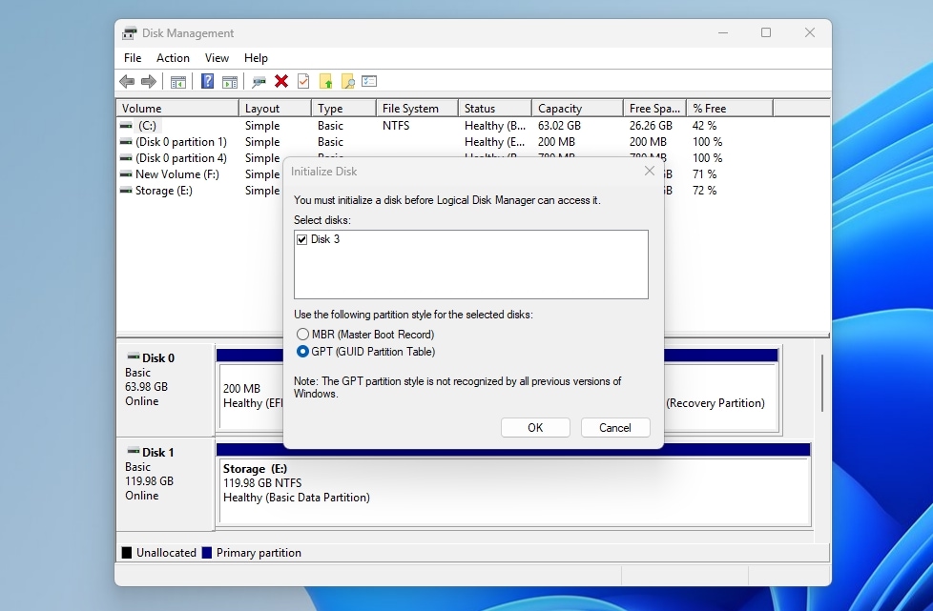Sort by Status column header
The width and height of the screenshot is (933, 611).
pyautogui.click(x=495, y=108)
